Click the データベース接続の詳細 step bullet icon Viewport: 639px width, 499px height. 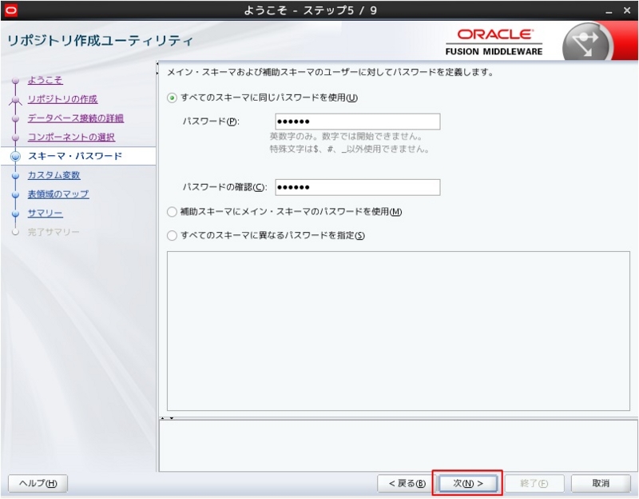15,118
